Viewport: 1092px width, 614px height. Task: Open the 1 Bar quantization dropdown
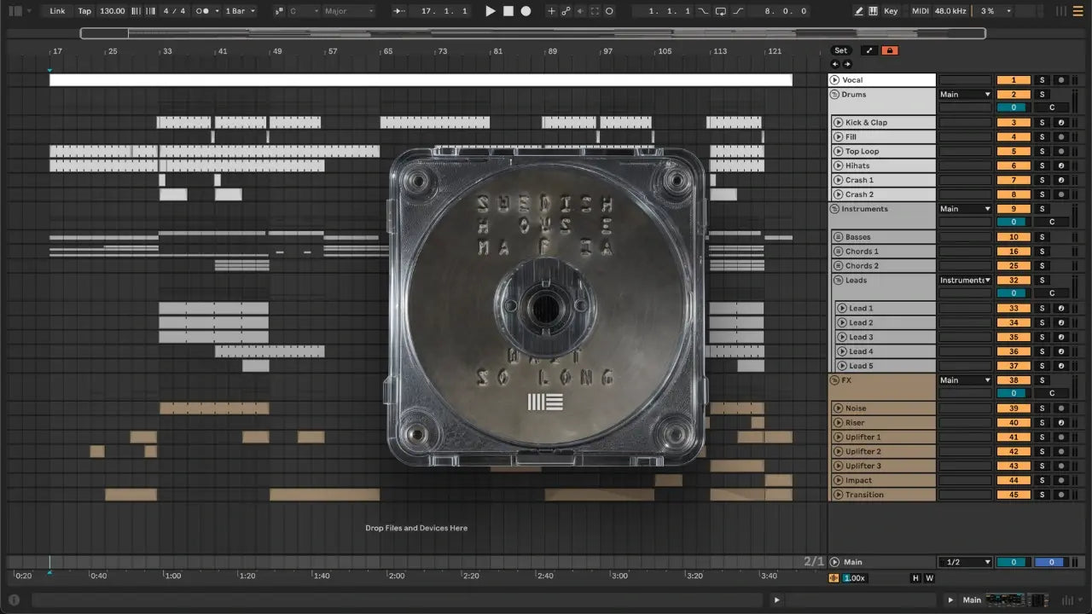point(238,11)
